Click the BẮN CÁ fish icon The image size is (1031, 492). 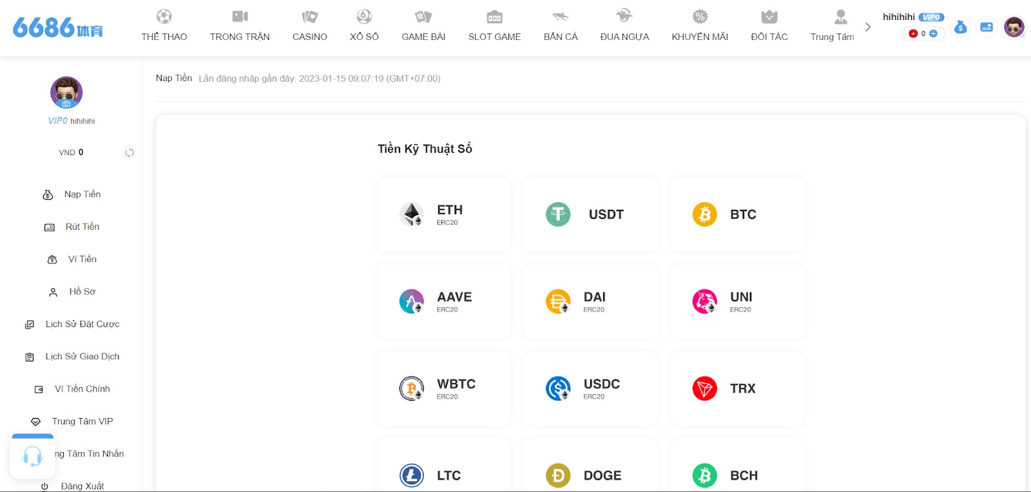[x=561, y=16]
